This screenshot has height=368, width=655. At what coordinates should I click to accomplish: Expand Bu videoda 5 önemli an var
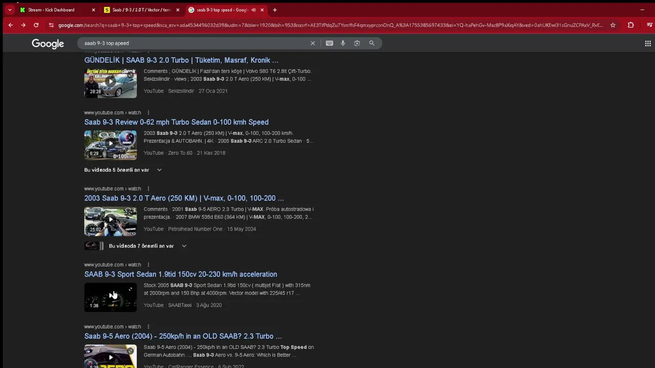coord(123,170)
